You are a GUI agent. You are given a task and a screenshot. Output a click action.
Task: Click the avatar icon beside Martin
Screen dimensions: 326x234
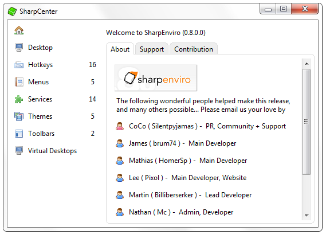(x=120, y=195)
